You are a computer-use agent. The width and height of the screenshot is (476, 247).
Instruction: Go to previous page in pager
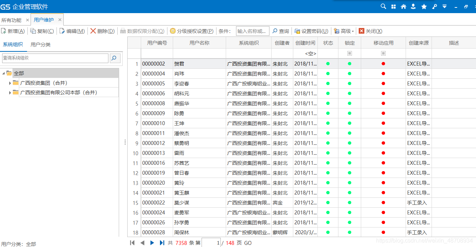tap(142, 243)
